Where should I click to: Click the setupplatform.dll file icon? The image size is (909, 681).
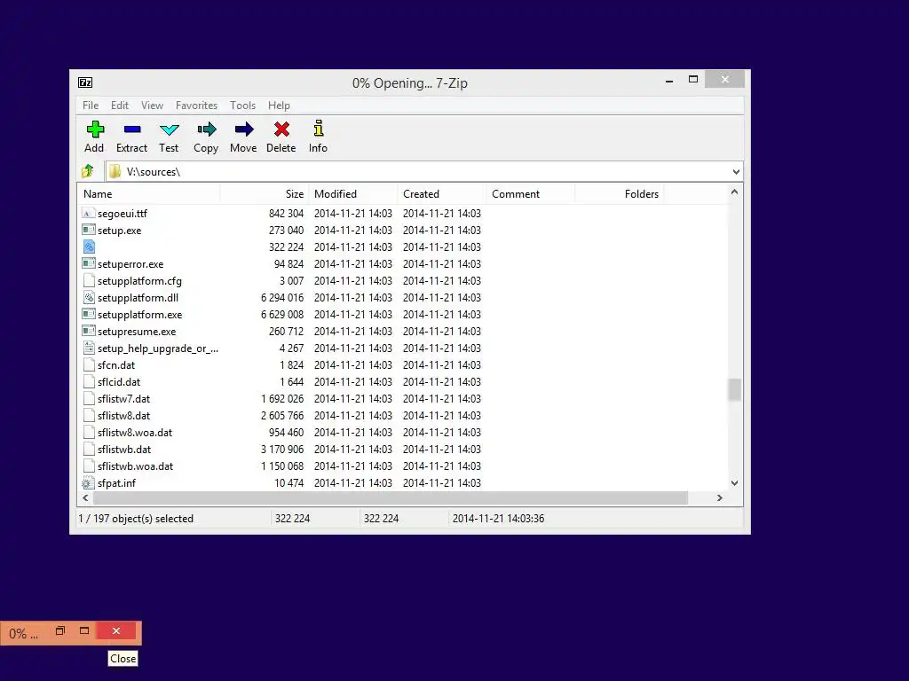[x=88, y=297]
